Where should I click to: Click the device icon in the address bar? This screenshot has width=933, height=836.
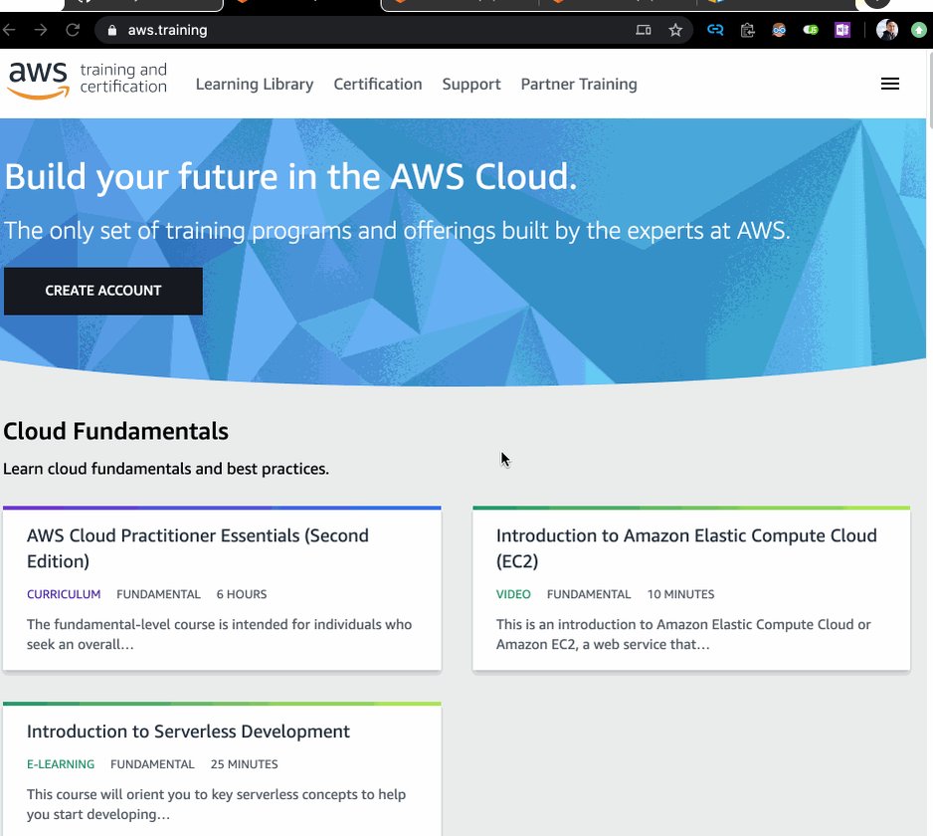(x=644, y=30)
